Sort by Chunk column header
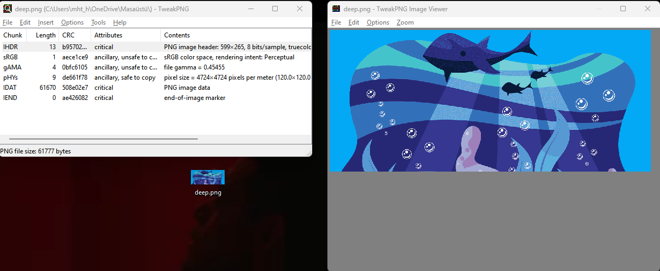Image resolution: width=660 pixels, height=271 pixels. pos(13,35)
